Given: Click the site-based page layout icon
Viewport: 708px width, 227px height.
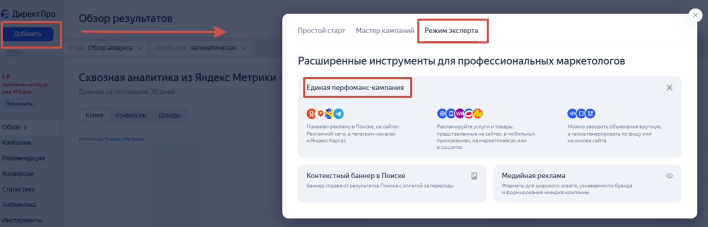Looking at the screenshot, I should tap(590, 113).
